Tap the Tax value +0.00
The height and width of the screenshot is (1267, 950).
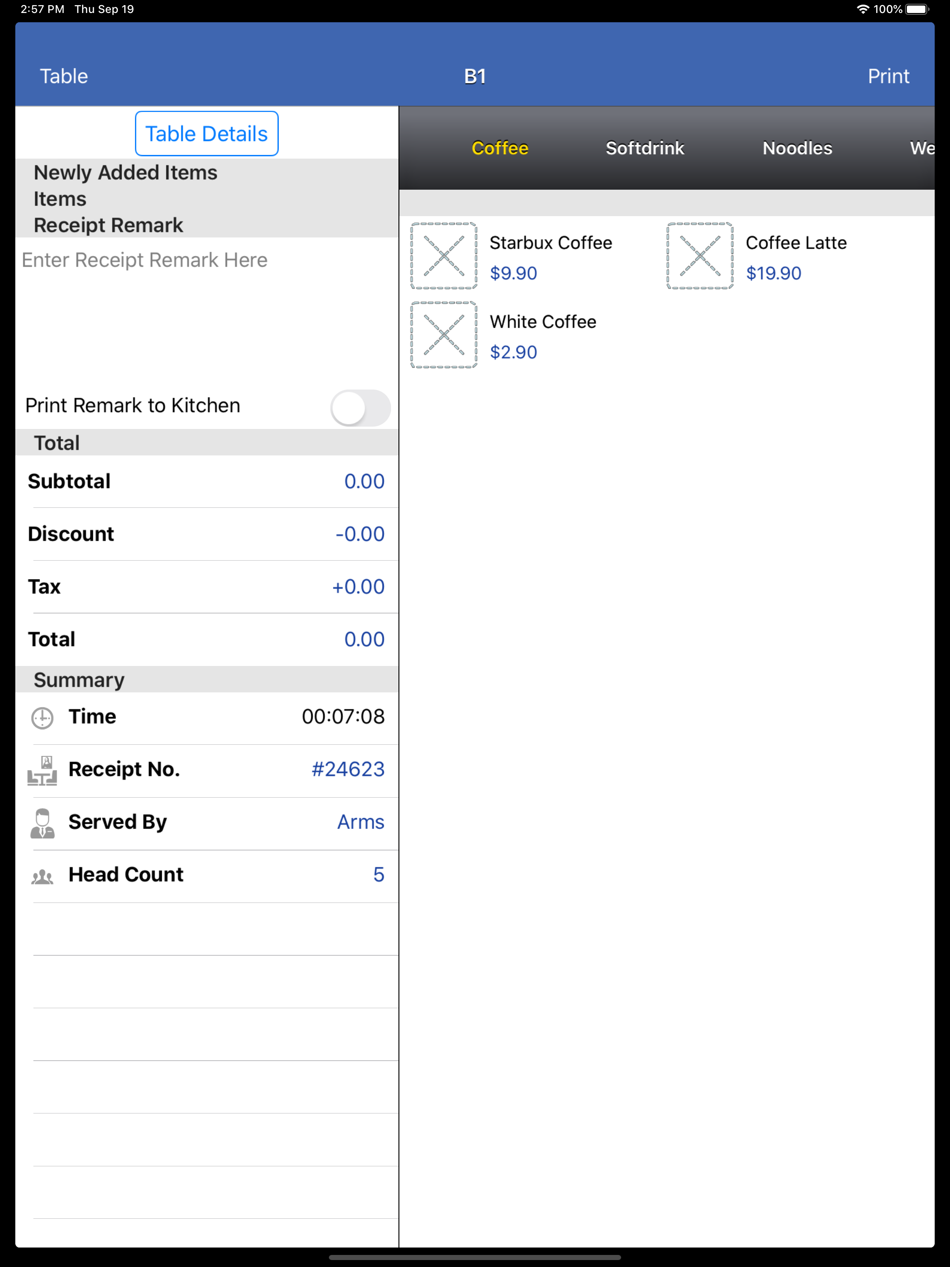point(358,587)
